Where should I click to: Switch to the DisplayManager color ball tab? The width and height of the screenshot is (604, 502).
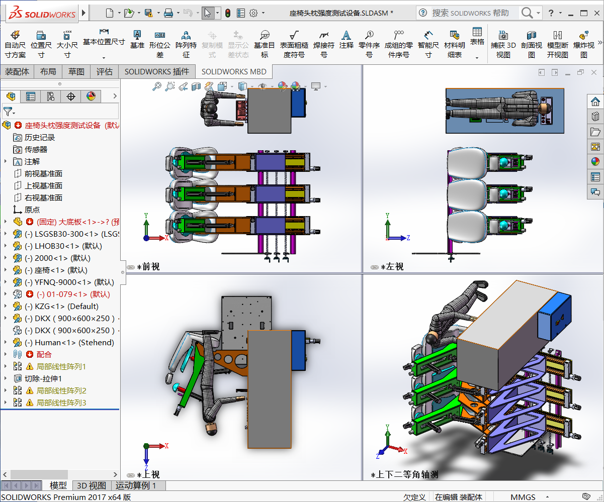[91, 96]
